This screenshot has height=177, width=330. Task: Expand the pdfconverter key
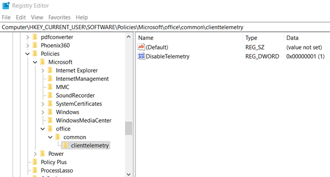click(27, 37)
